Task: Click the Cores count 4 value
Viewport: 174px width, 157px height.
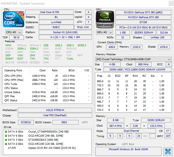Action: point(89,12)
